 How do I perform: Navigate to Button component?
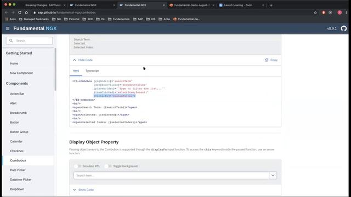tap(15, 123)
